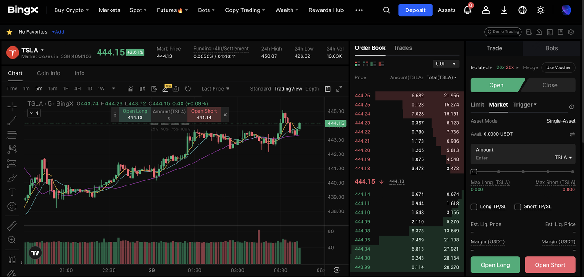The image size is (584, 277).
Task: Open the search magnifier in top bar
Action: click(x=386, y=10)
